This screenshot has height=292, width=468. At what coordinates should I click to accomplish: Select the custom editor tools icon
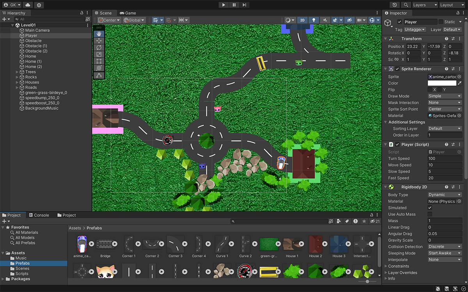(x=99, y=76)
